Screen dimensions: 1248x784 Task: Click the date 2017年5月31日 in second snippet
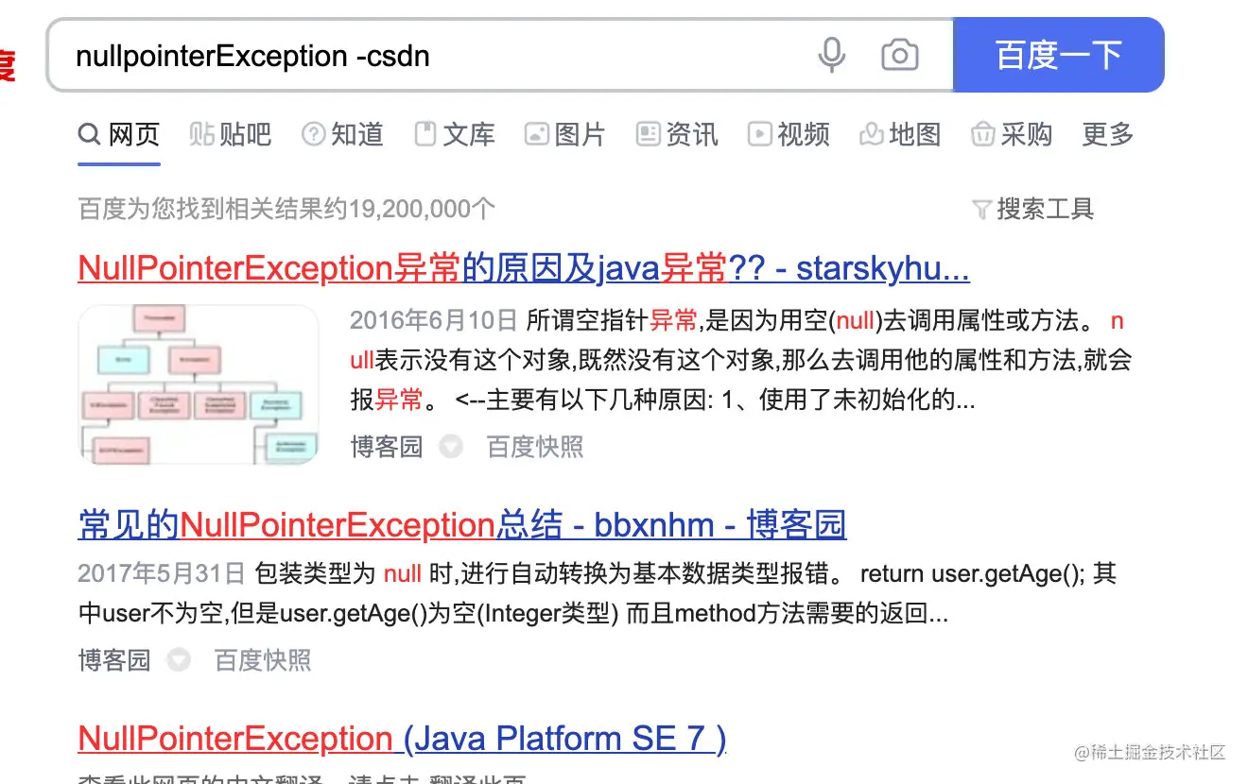pos(162,573)
